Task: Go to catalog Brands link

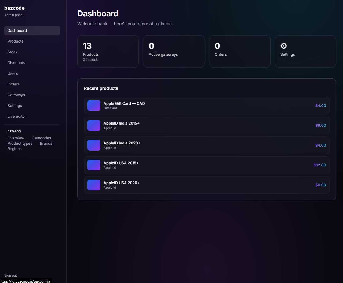Action: tap(46, 143)
